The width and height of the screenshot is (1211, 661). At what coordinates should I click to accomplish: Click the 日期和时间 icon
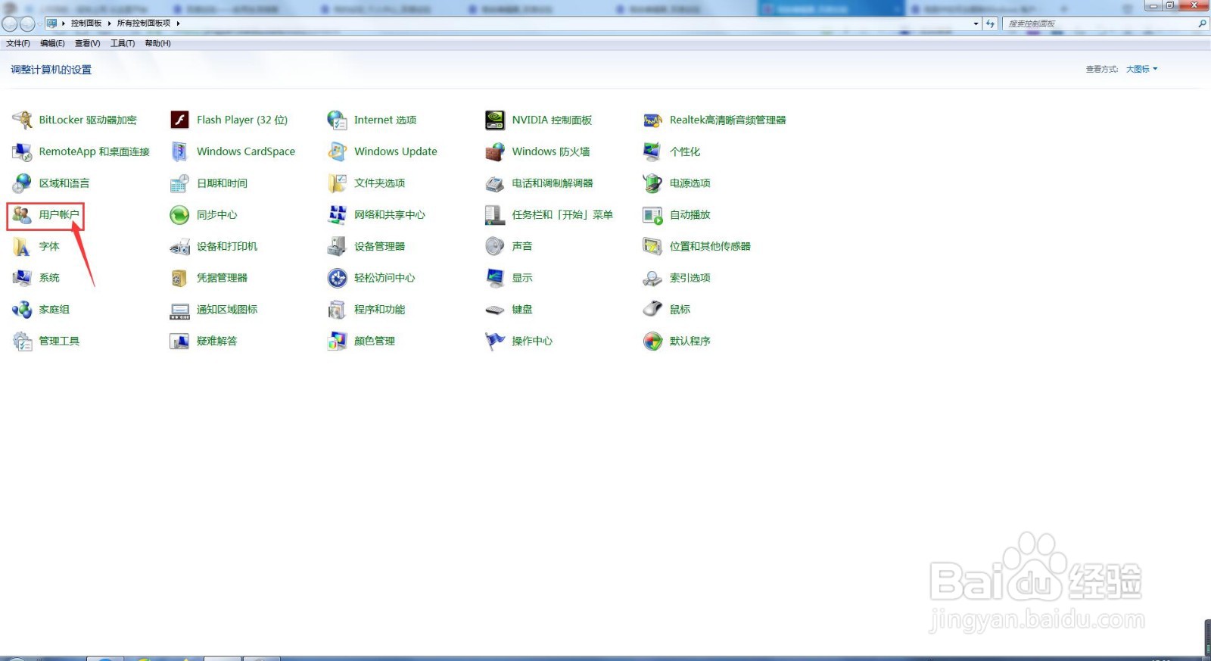click(179, 183)
